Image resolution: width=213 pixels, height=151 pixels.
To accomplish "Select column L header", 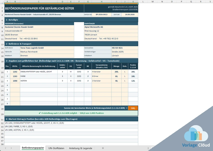I will 143,2.
